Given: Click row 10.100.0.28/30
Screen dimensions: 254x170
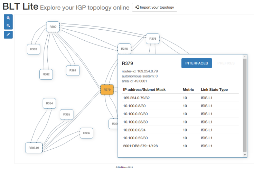Looking at the screenshot, I should [x=180, y=122].
